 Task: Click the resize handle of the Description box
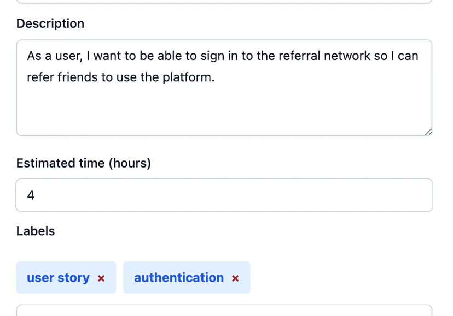(428, 132)
